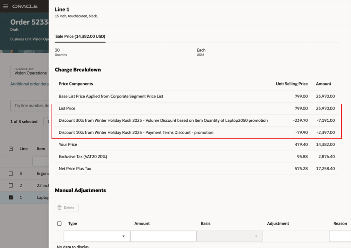Click the Amount input field
Image resolution: width=351 pixels, height=248 pixels.
tap(163, 236)
